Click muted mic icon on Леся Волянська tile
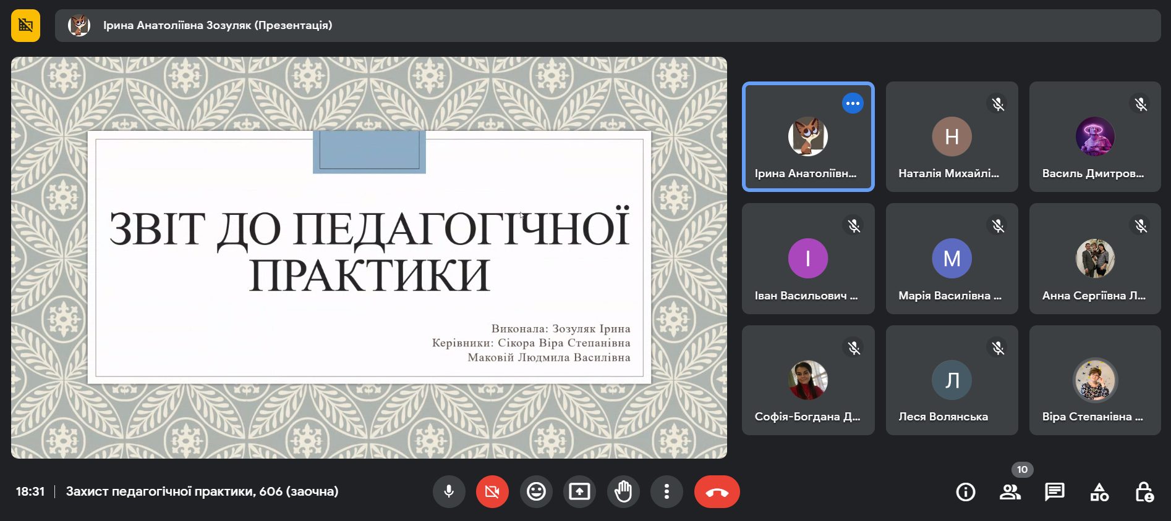The width and height of the screenshot is (1171, 521). pos(998,348)
